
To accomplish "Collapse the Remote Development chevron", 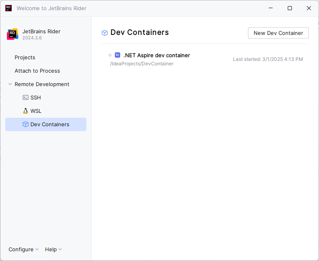I will point(10,84).
